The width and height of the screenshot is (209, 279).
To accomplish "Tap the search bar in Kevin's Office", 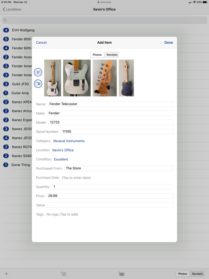I will click(104, 20).
